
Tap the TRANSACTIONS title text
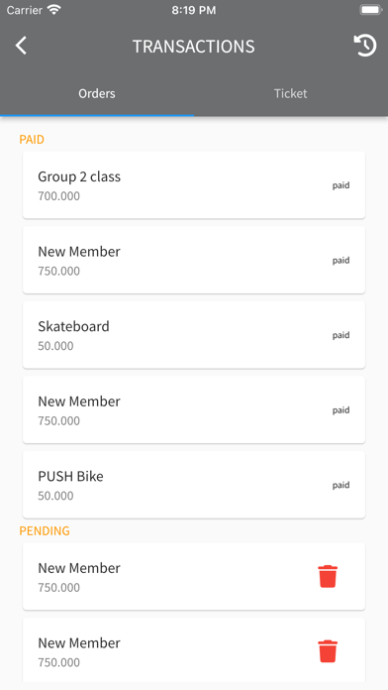[x=194, y=47]
